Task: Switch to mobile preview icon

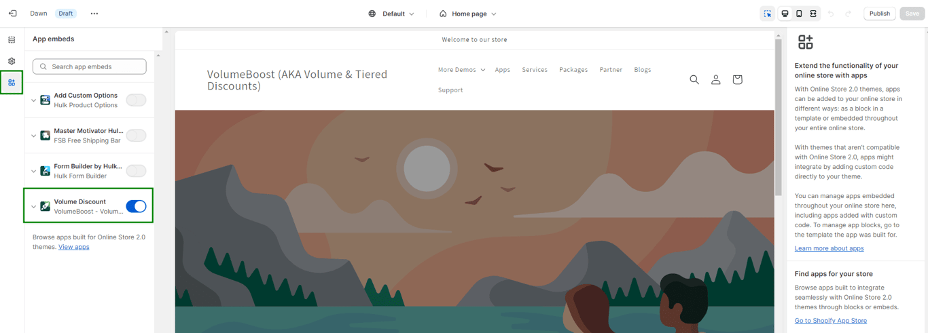Action: [799, 14]
